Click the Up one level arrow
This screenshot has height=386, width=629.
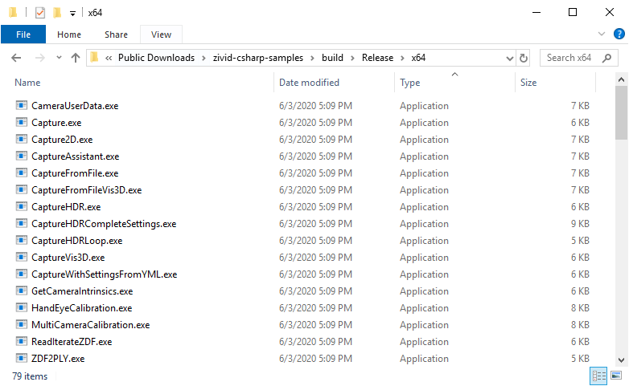[x=76, y=58]
